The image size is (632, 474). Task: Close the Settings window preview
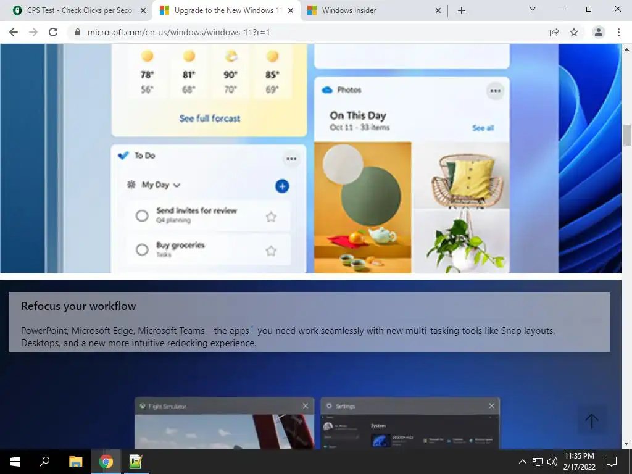(x=491, y=406)
